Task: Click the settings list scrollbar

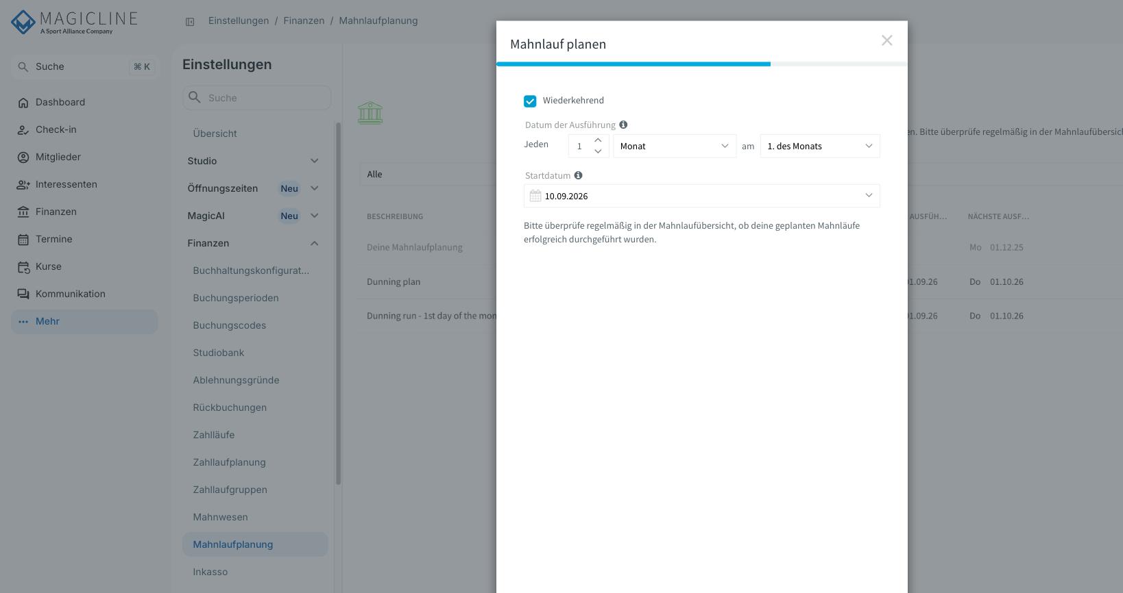Action: click(x=338, y=303)
